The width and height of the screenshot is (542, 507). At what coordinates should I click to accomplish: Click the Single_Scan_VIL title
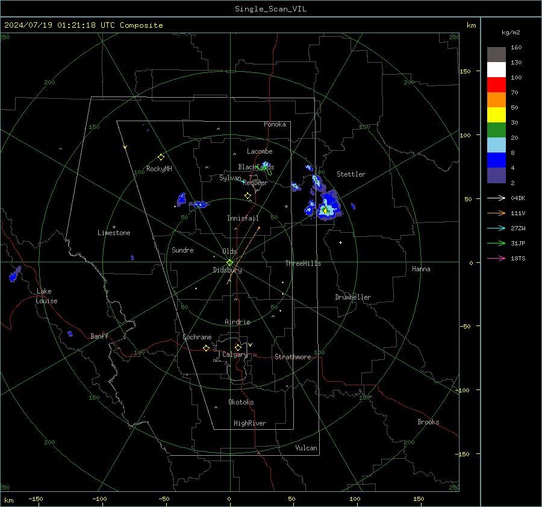point(270,9)
